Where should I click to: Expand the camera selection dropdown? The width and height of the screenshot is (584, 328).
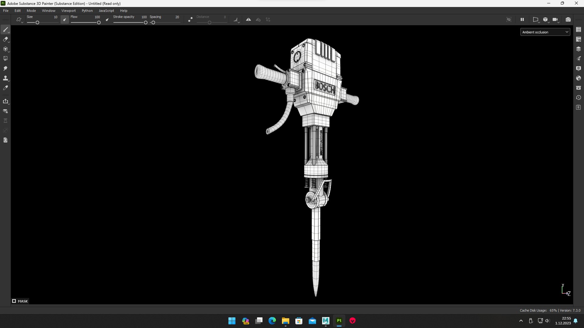pyautogui.click(x=556, y=20)
